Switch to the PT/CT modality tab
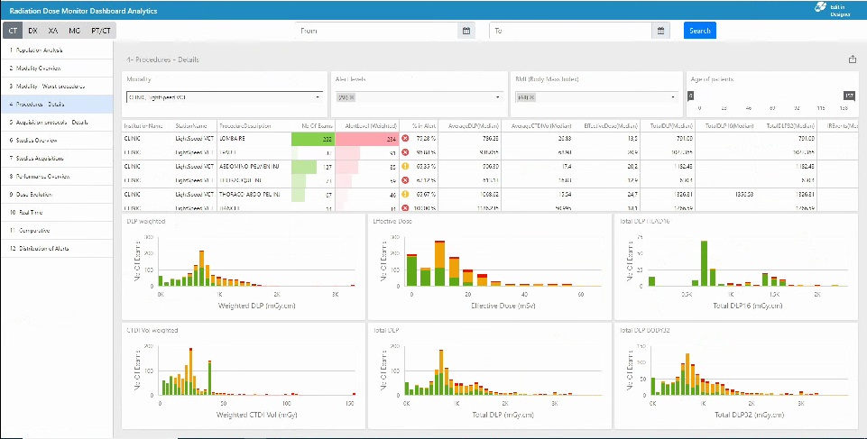The height and width of the screenshot is (439, 867). (x=101, y=31)
